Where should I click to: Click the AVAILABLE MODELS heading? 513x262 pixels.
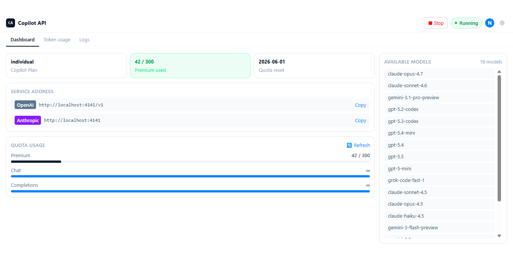(407, 62)
